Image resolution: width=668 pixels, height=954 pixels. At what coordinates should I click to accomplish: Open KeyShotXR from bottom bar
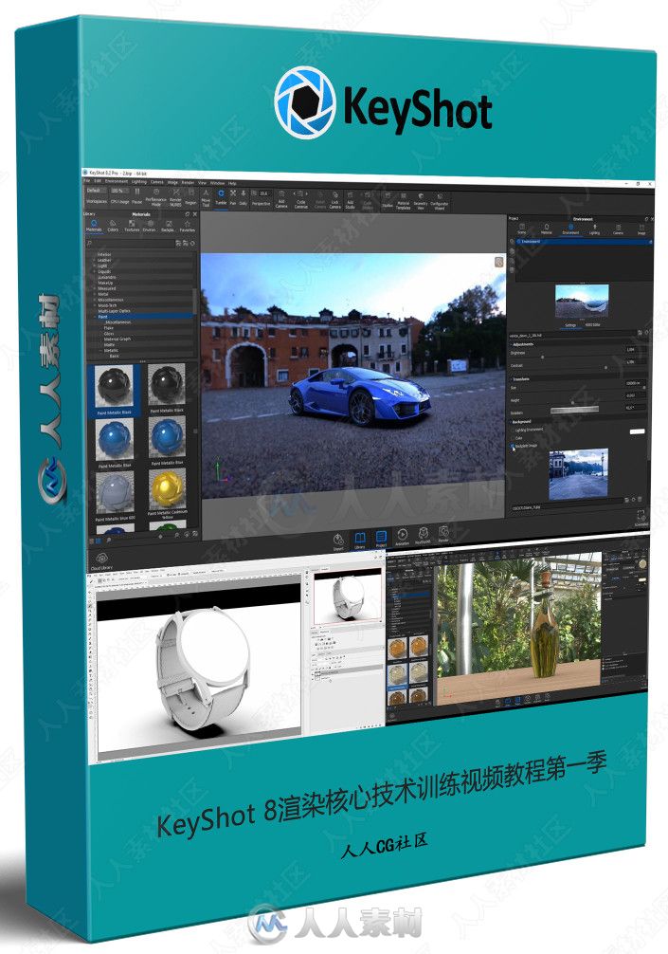[423, 536]
